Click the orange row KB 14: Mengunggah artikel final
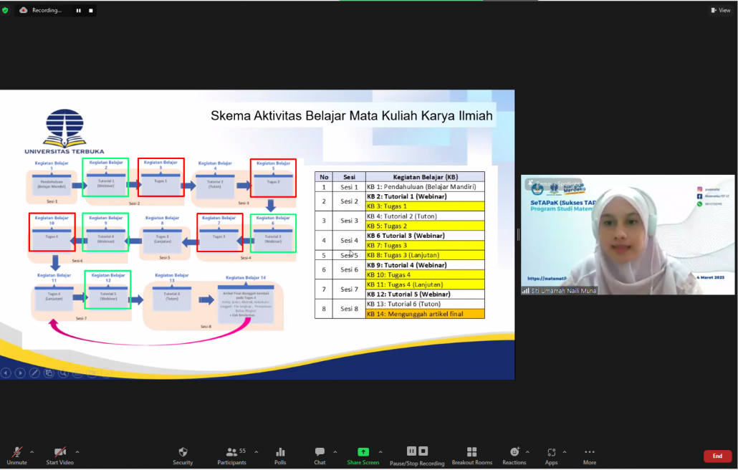The height and width of the screenshot is (470, 738). point(425,314)
